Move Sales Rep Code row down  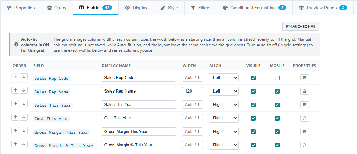tap(24, 77)
